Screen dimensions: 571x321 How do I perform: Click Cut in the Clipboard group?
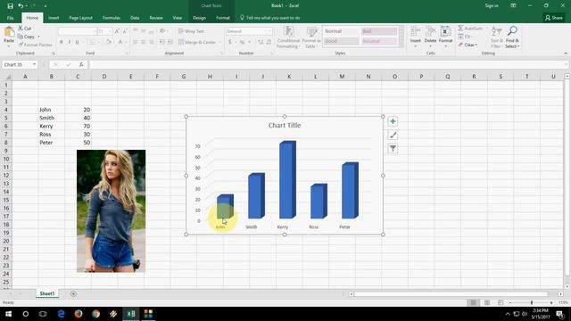click(x=25, y=29)
